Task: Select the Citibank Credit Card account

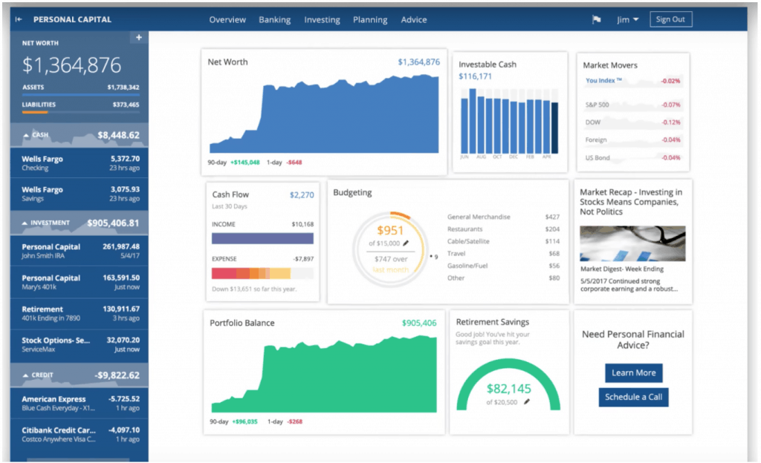Action: [x=80, y=434]
